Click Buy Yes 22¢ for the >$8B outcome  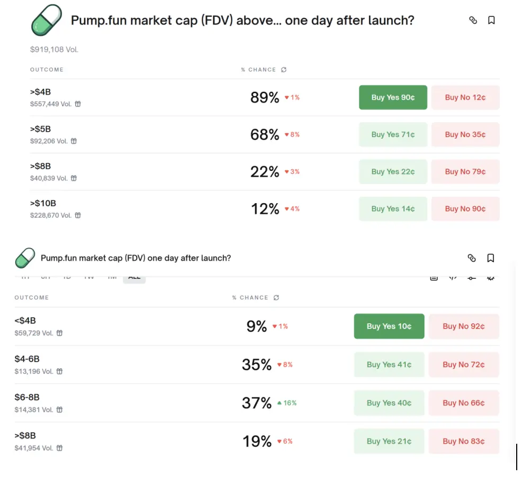[x=393, y=171]
